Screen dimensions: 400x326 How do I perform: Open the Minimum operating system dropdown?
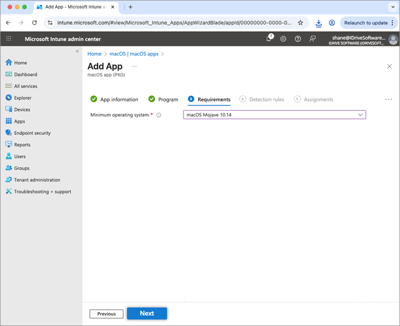click(274, 115)
